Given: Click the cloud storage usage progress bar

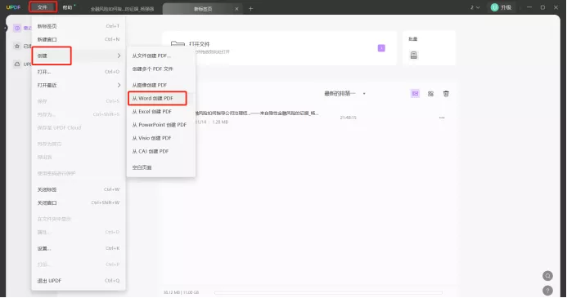Looking at the screenshot, I should (328, 292).
